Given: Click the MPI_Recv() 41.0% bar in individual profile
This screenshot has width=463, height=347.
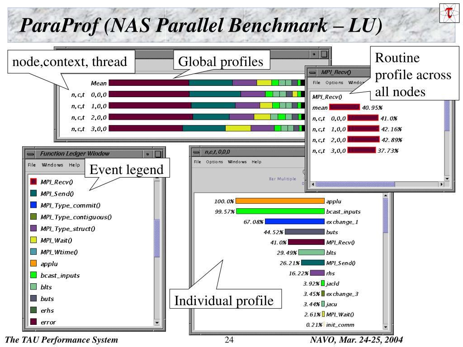Looking at the screenshot, I should pyautogui.click(x=306, y=242).
